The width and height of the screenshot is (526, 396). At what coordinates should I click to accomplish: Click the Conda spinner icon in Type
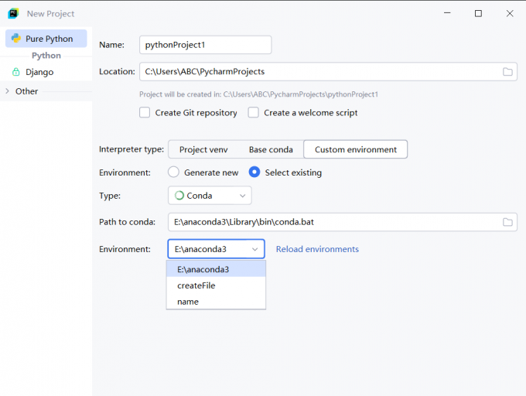coord(179,196)
